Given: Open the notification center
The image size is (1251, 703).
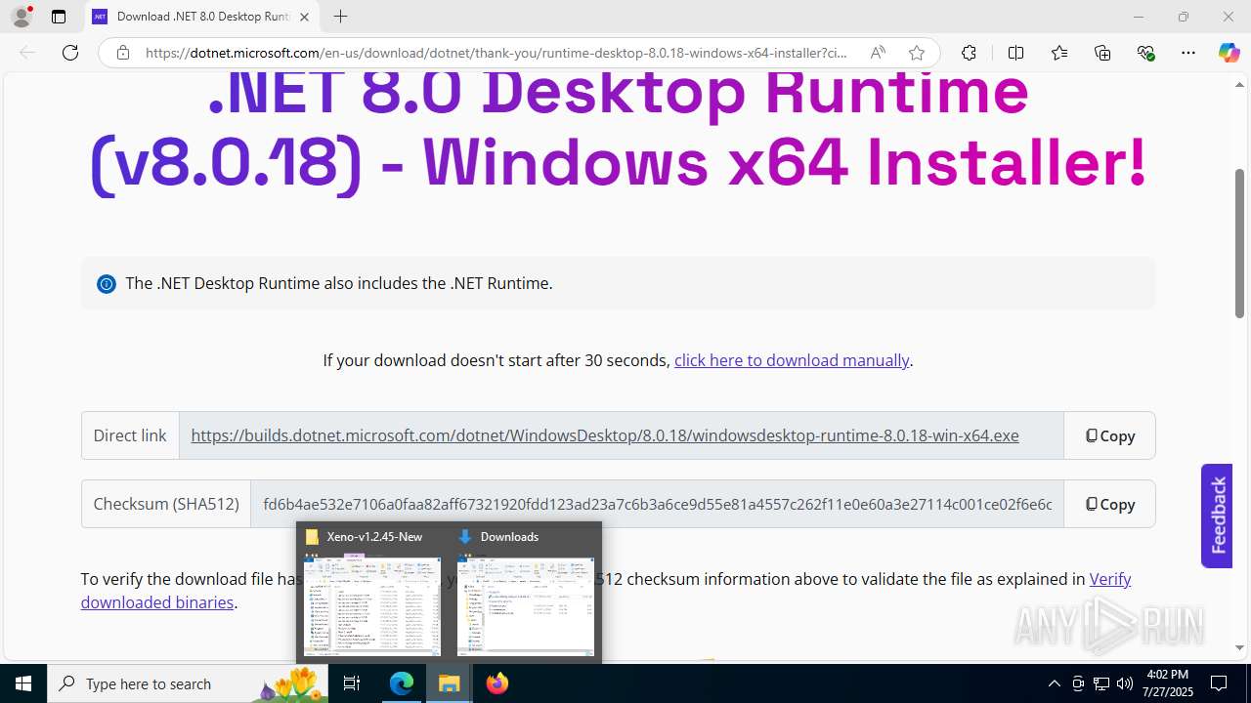Looking at the screenshot, I should point(1219,683).
